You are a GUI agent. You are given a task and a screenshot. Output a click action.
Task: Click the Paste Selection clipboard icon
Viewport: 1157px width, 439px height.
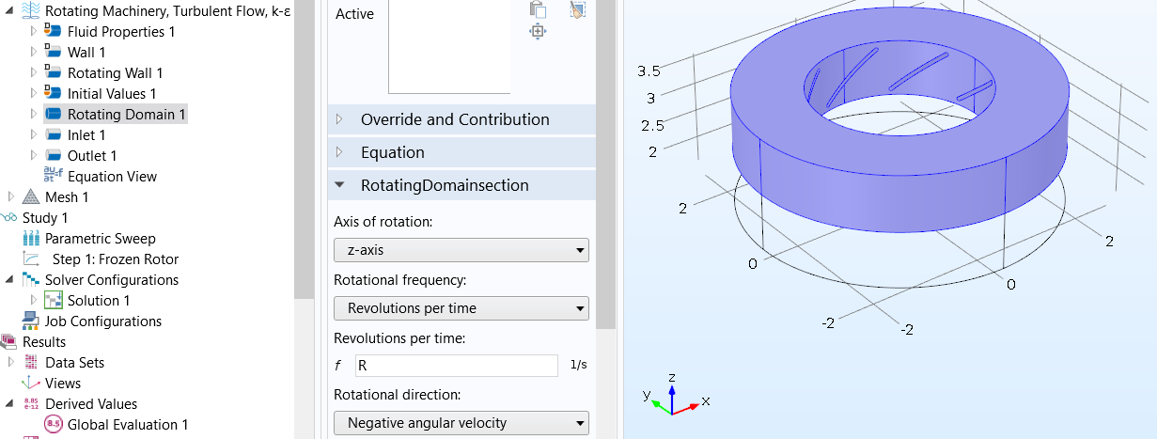click(538, 9)
